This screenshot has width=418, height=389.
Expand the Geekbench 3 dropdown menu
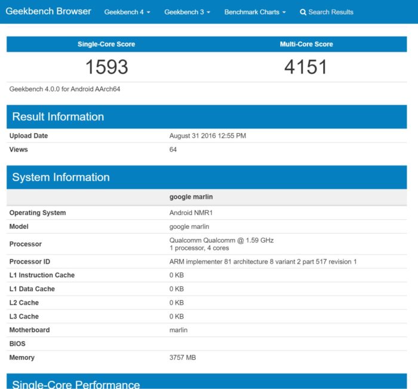coord(187,12)
